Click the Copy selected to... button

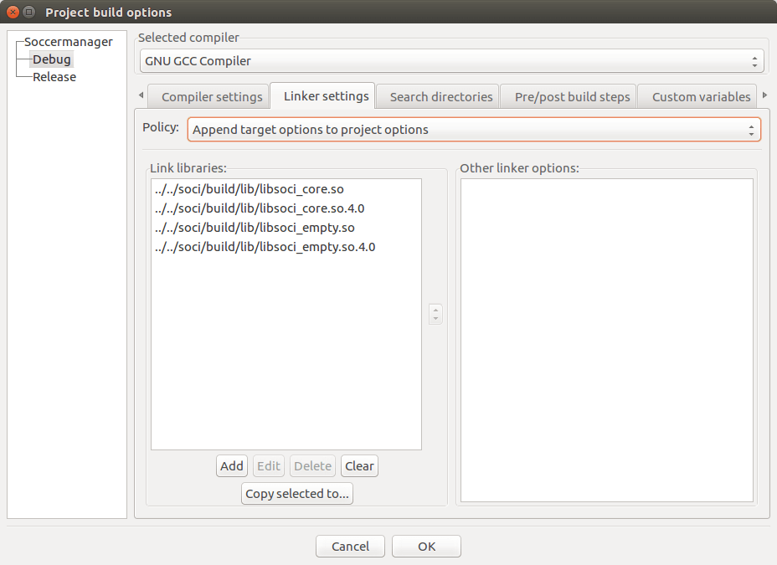(x=297, y=494)
